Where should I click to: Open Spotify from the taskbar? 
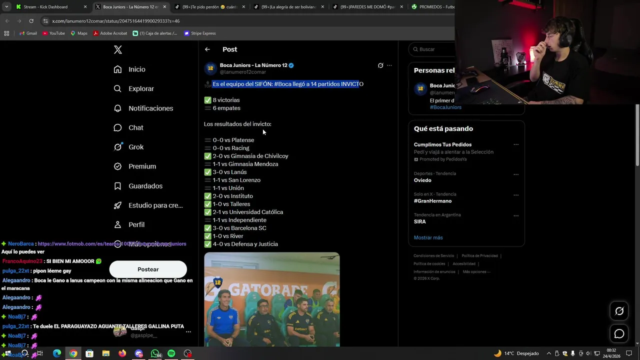[x=171, y=353]
